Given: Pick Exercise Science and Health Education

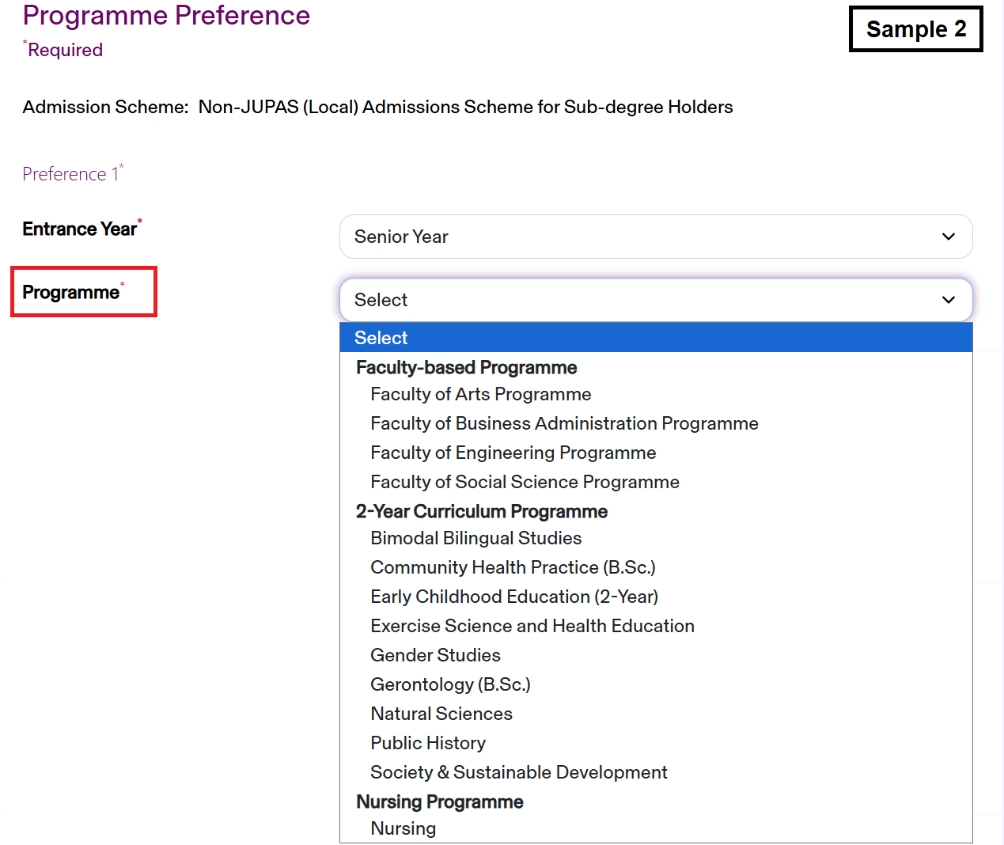Looking at the screenshot, I should click(532, 626).
